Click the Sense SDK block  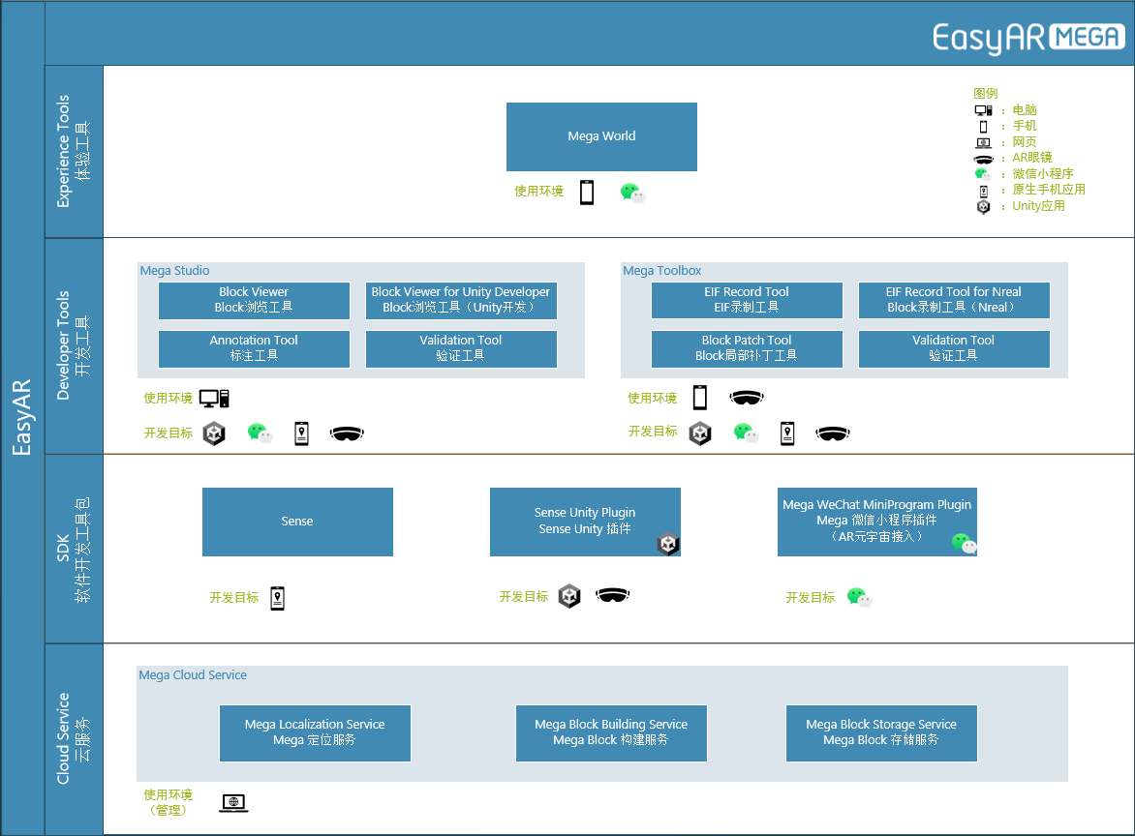click(297, 522)
